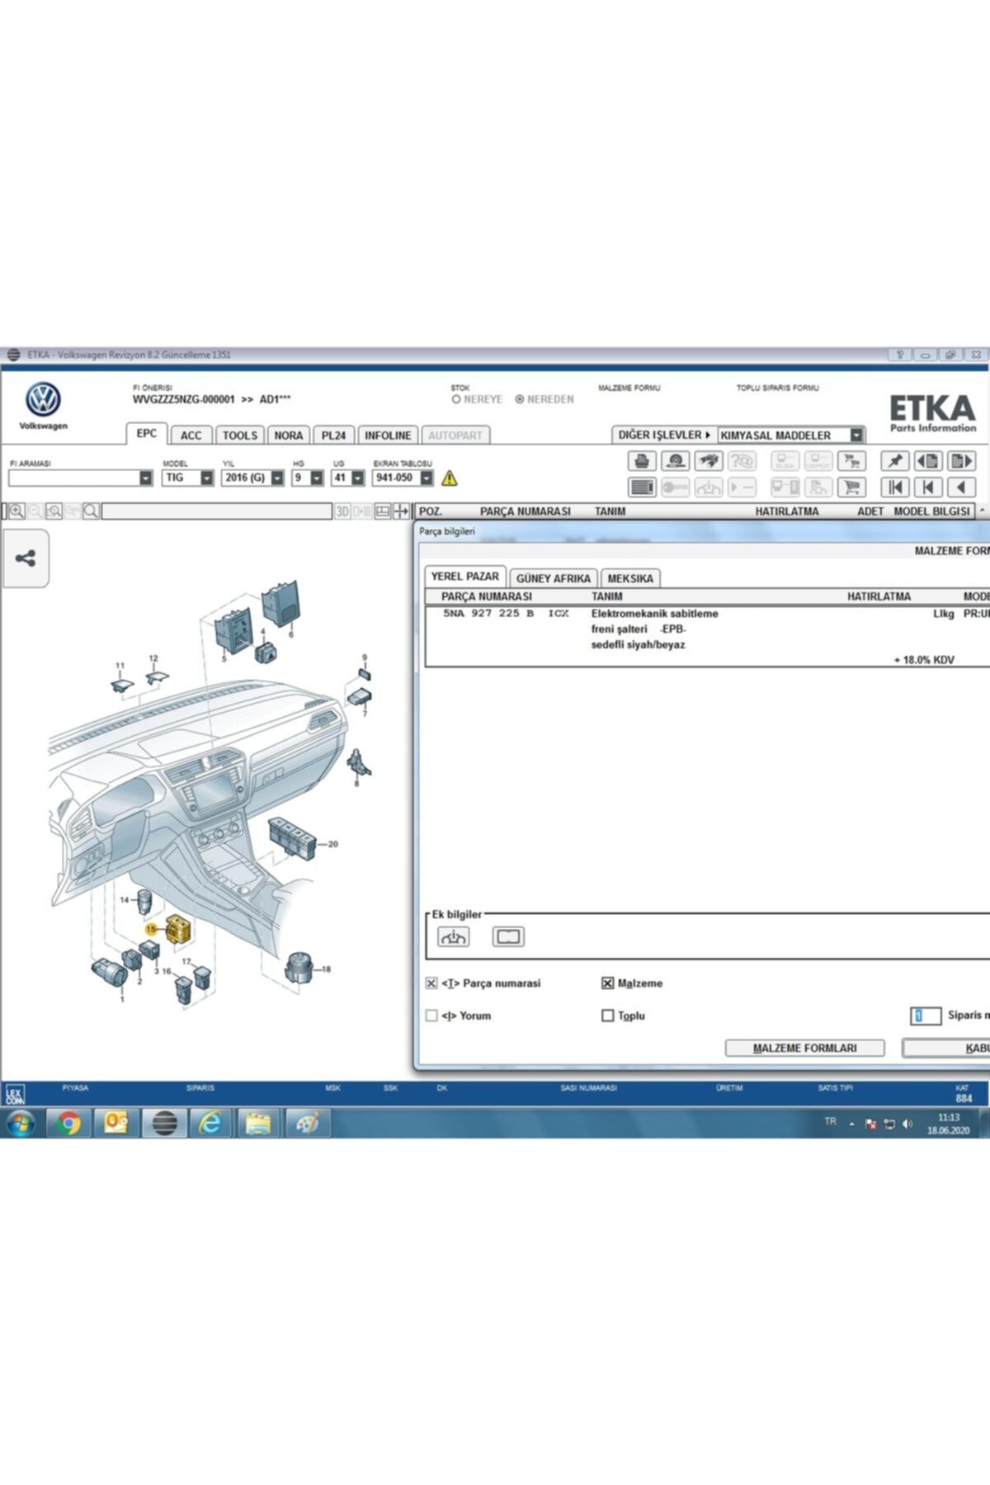This screenshot has height=1485, width=990.
Task: Click the pushpin icon
Action: click(894, 461)
